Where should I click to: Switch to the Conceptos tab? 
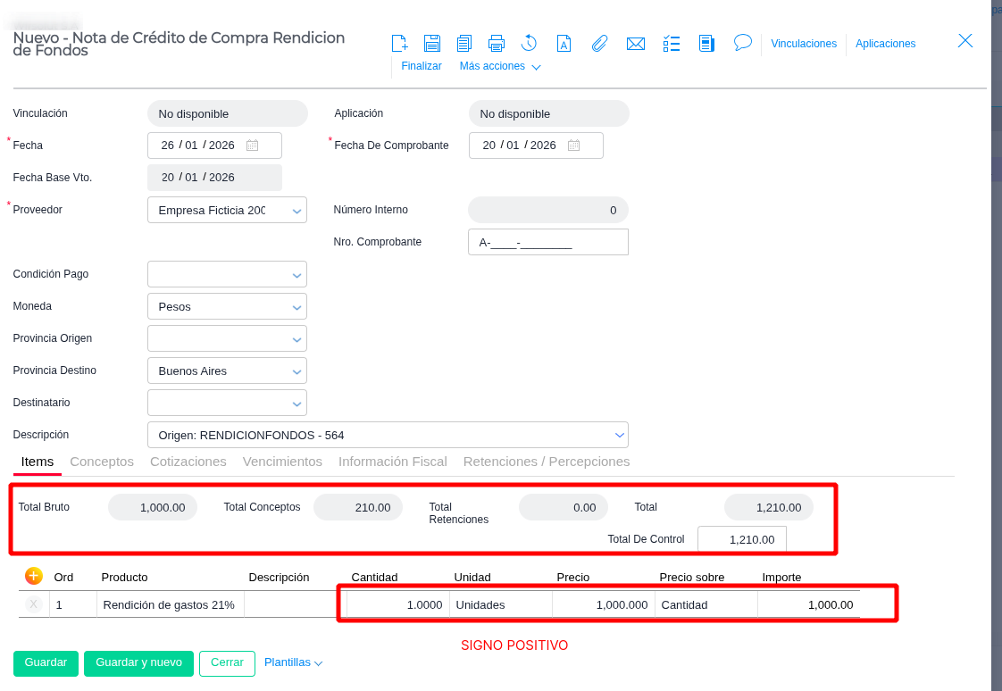[x=102, y=462]
